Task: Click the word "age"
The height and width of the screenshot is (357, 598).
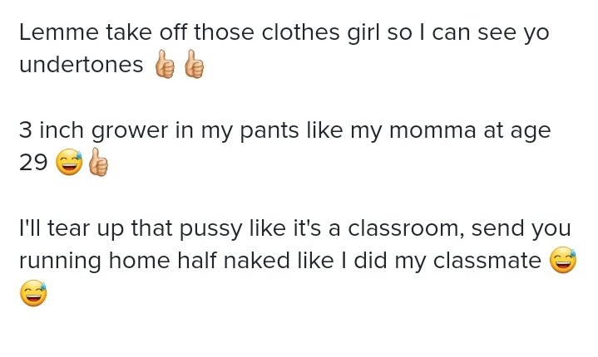Action: point(531,132)
